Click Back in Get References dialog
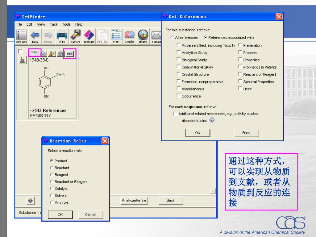 click(247, 133)
